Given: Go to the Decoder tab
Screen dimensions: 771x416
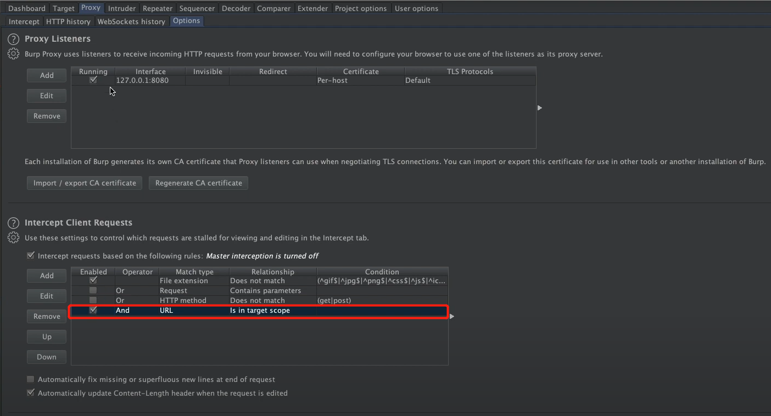Looking at the screenshot, I should click(x=236, y=8).
